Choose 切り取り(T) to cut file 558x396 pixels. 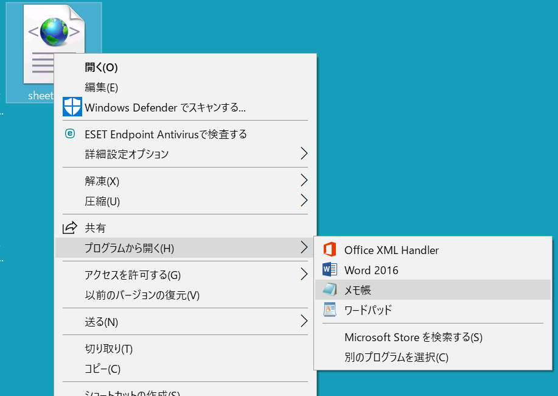185,348
